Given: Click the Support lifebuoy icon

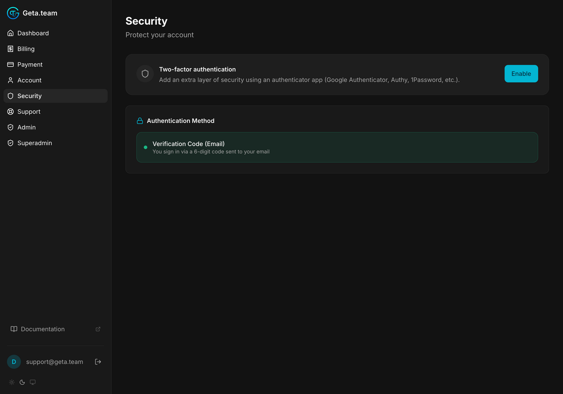Looking at the screenshot, I should point(11,112).
